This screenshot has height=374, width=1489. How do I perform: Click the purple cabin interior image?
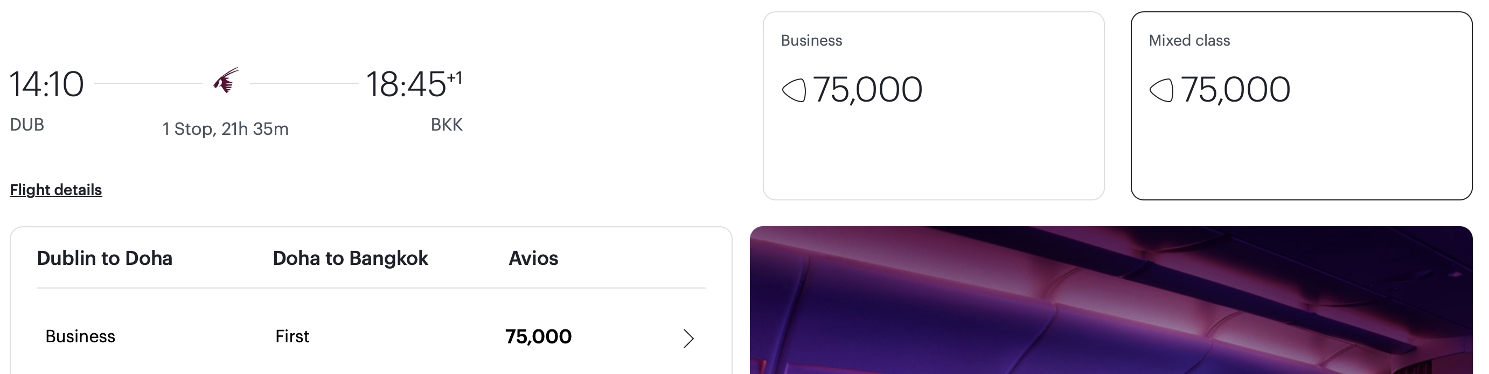pyautogui.click(x=1110, y=300)
